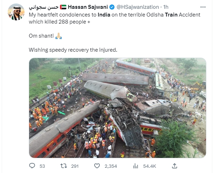Open the train accident photo

[118, 108]
